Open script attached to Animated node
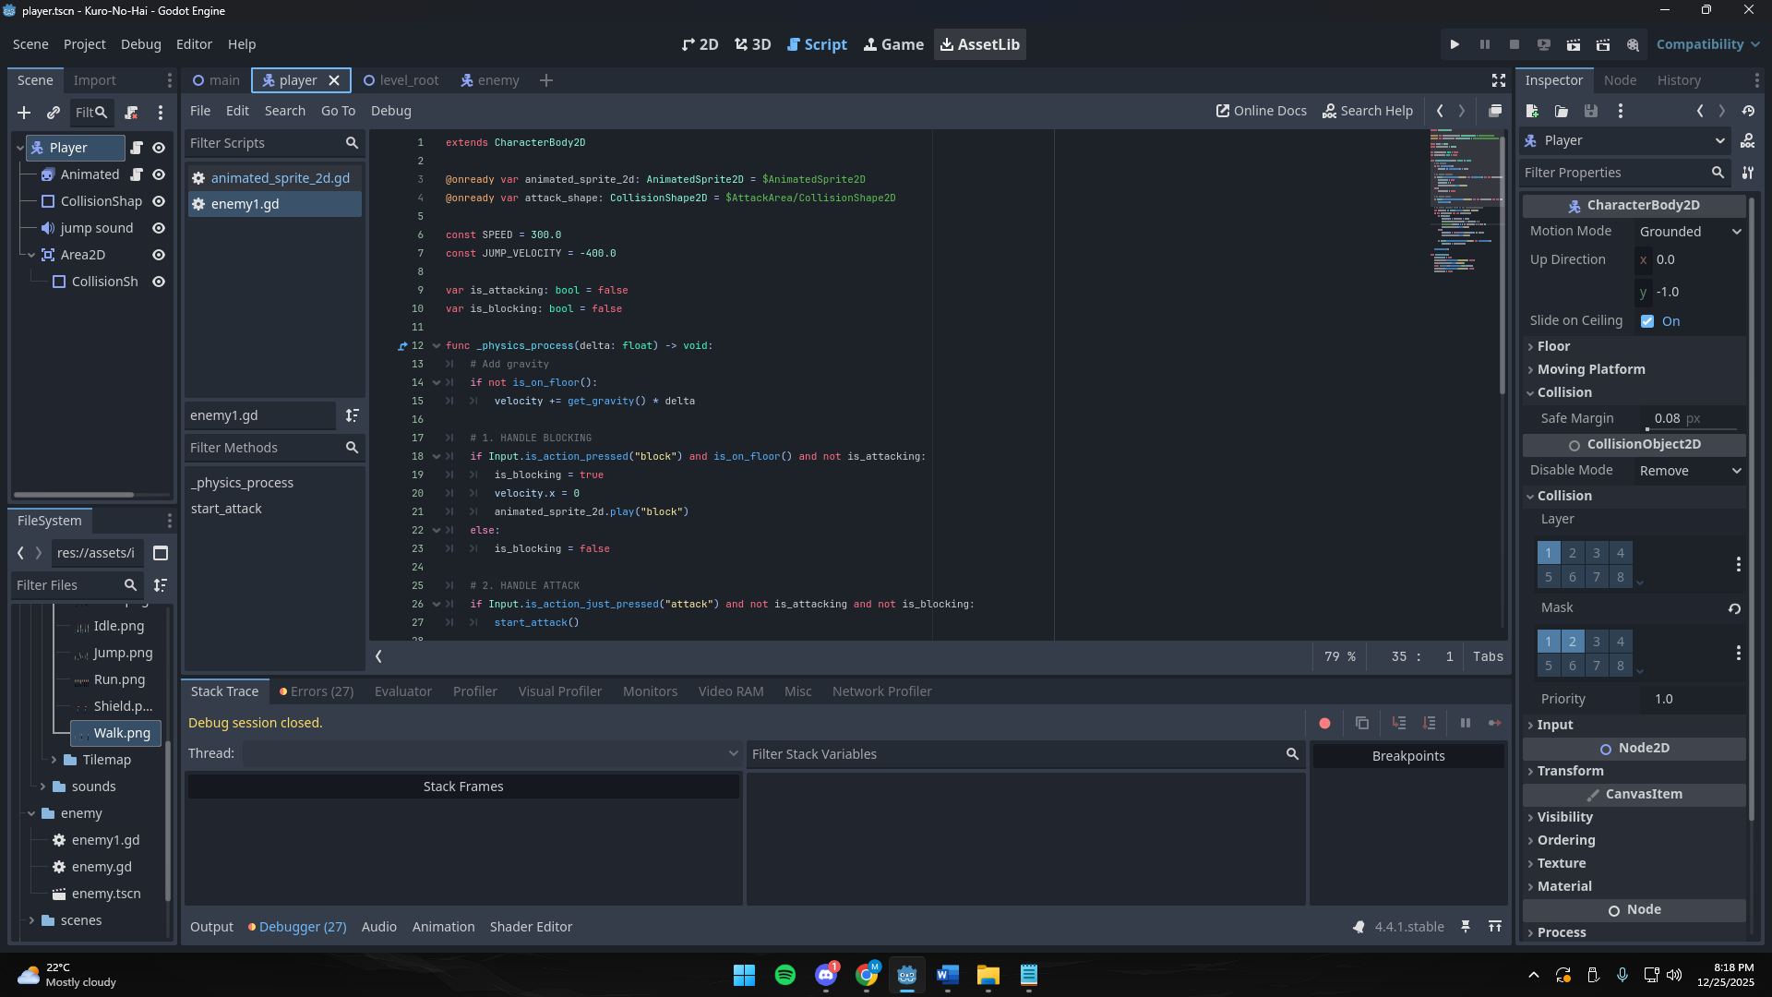1772x997 pixels. point(137,174)
